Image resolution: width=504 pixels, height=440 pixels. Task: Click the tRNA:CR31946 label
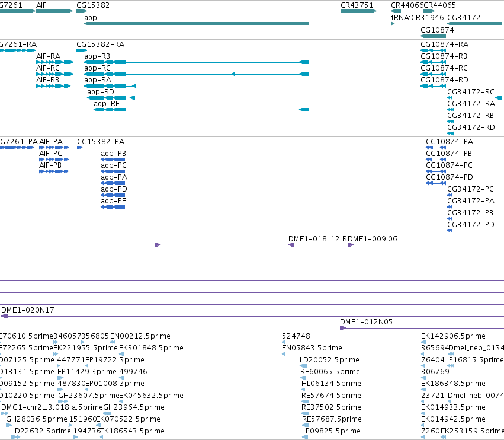[418, 18]
